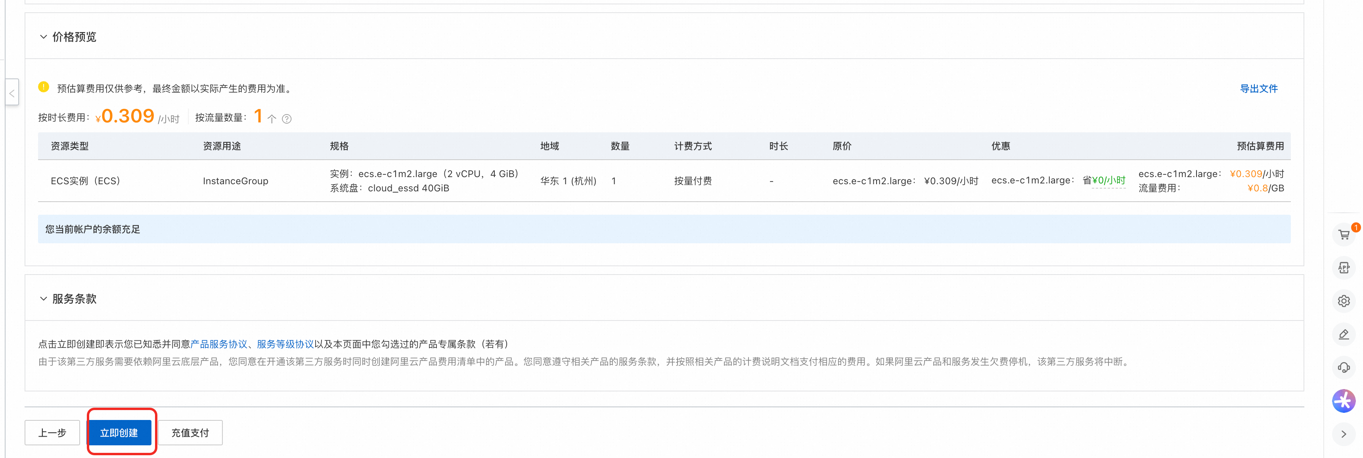Open customer support headset icon
Screen dimensions: 1363x458
(1344, 368)
